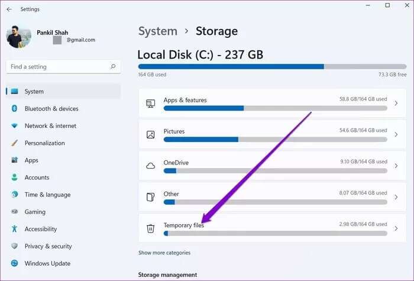
Task: Click the Personalization paintbrush icon
Action: coord(15,143)
